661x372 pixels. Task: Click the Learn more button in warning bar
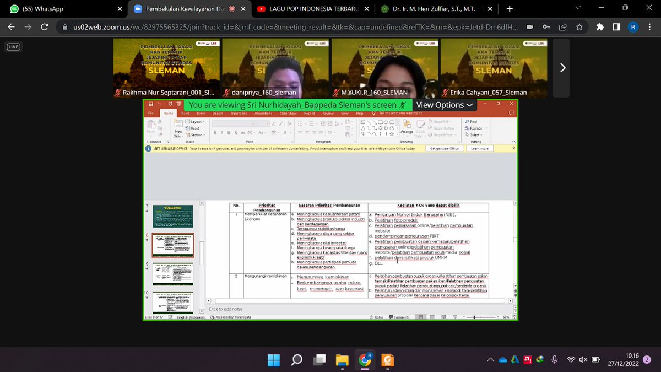479,148
